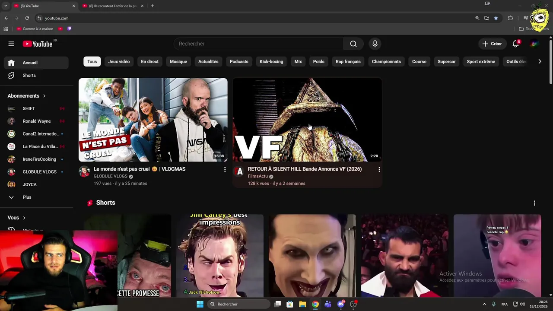The width and height of the screenshot is (553, 311).
Task: Open the Joker face short
Action: [x=312, y=256]
